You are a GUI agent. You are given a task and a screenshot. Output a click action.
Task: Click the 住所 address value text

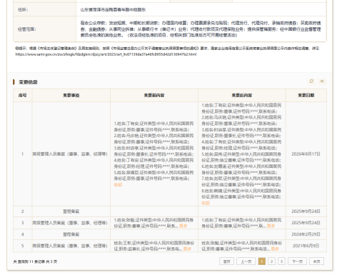(x=113, y=10)
